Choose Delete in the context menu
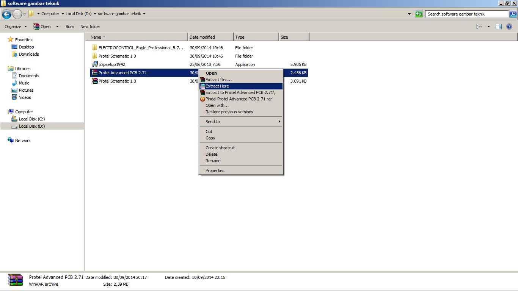The width and height of the screenshot is (518, 291). (241, 154)
